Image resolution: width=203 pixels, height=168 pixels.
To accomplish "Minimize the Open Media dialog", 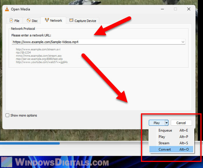I will 162,9.
